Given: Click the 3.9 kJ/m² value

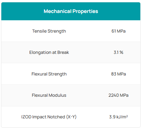Looking at the screenshot, I should (118, 117).
